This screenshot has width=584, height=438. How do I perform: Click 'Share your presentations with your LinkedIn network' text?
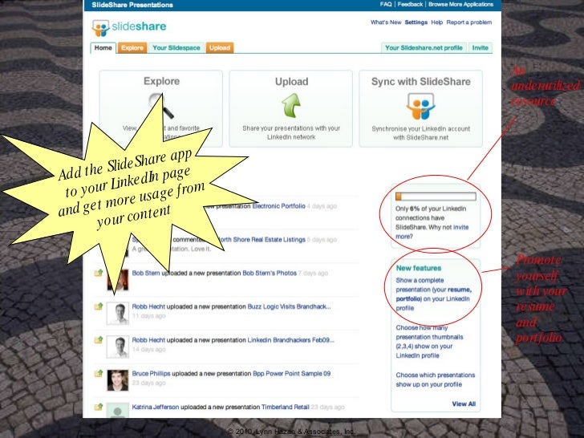click(x=291, y=132)
